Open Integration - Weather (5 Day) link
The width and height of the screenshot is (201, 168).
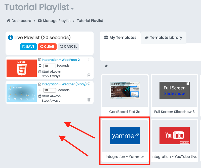click(x=66, y=84)
